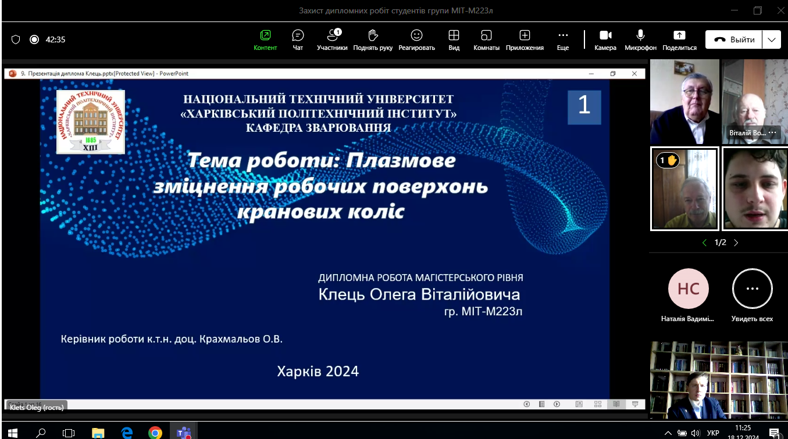Click the slide title Тема роботи text

[x=320, y=186]
